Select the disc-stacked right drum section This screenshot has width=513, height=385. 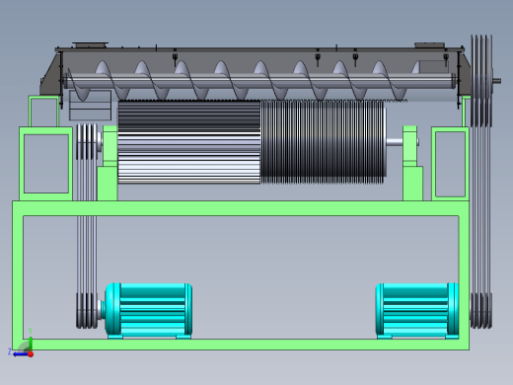tap(323, 142)
